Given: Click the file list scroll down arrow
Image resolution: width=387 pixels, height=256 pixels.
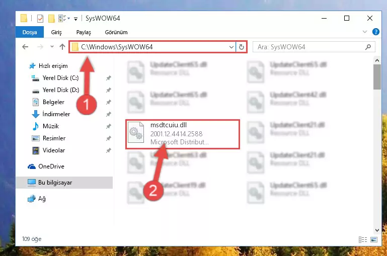Looking at the screenshot, I should click(377, 230).
